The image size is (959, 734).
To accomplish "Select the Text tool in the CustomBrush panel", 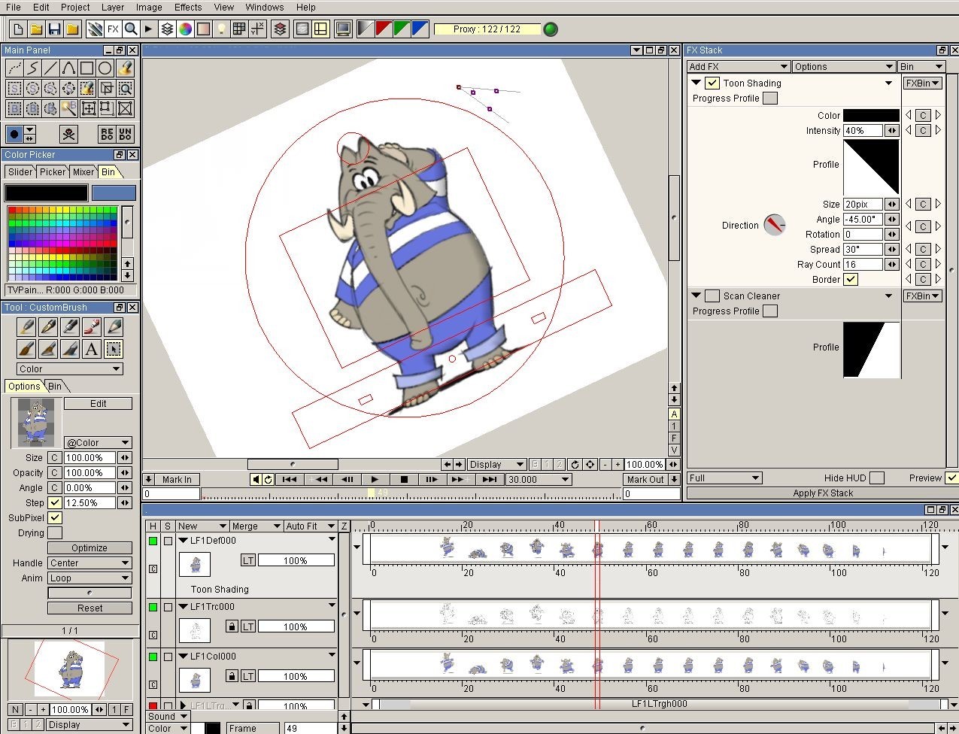I will tap(92, 349).
